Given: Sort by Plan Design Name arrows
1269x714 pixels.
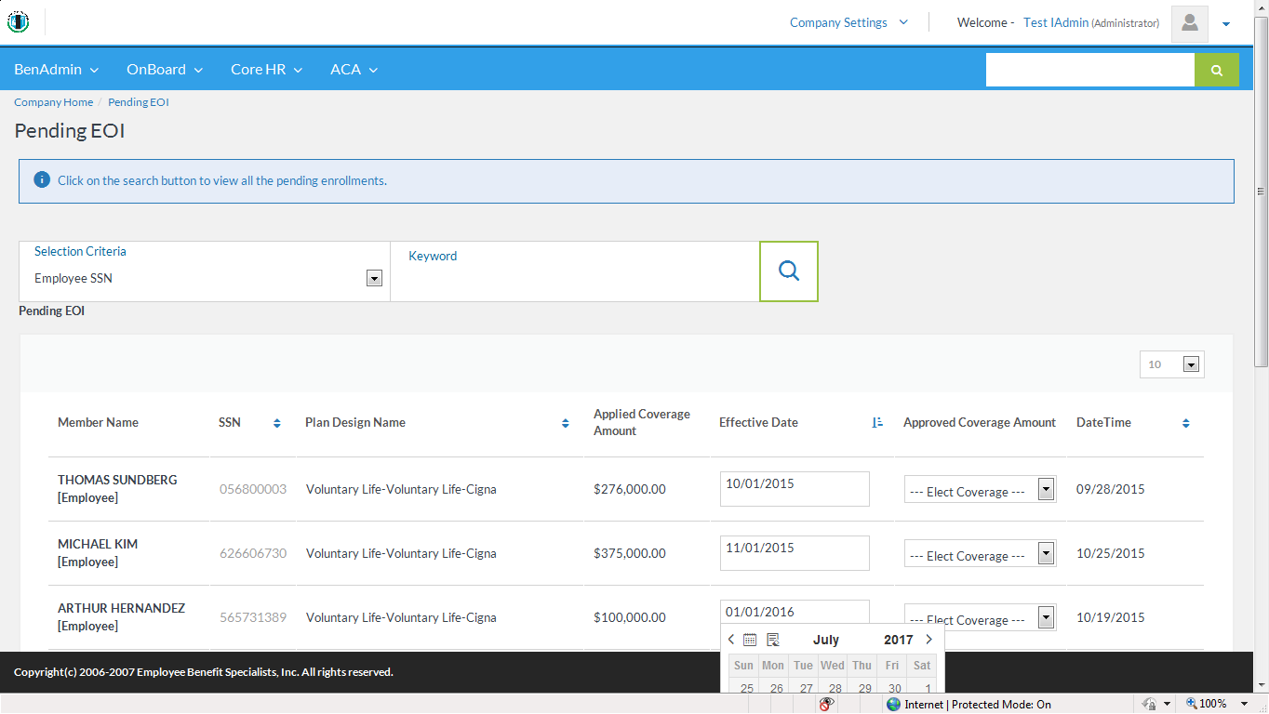Looking at the screenshot, I should [x=566, y=423].
